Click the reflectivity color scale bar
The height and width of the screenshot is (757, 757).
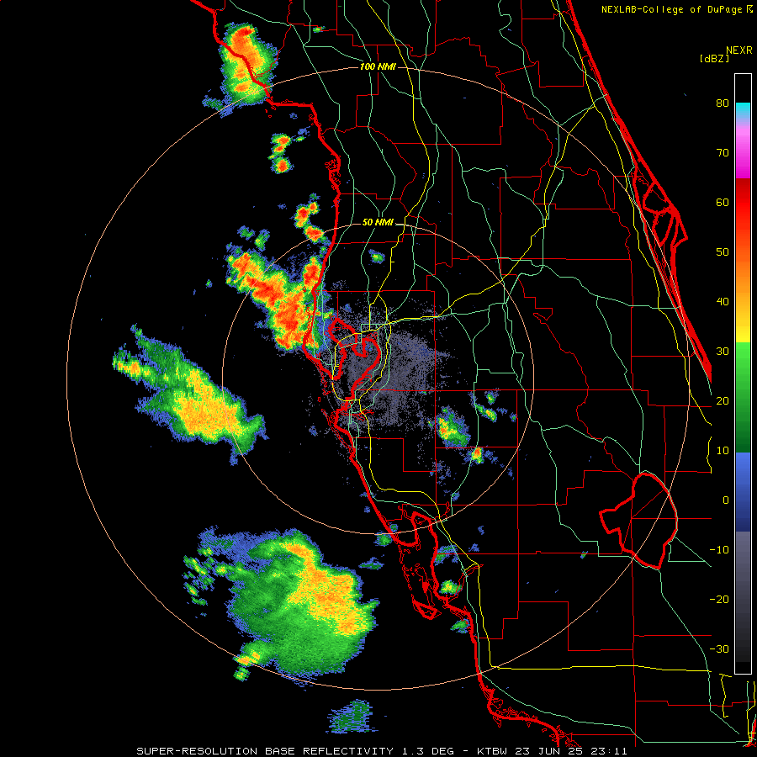click(743, 373)
